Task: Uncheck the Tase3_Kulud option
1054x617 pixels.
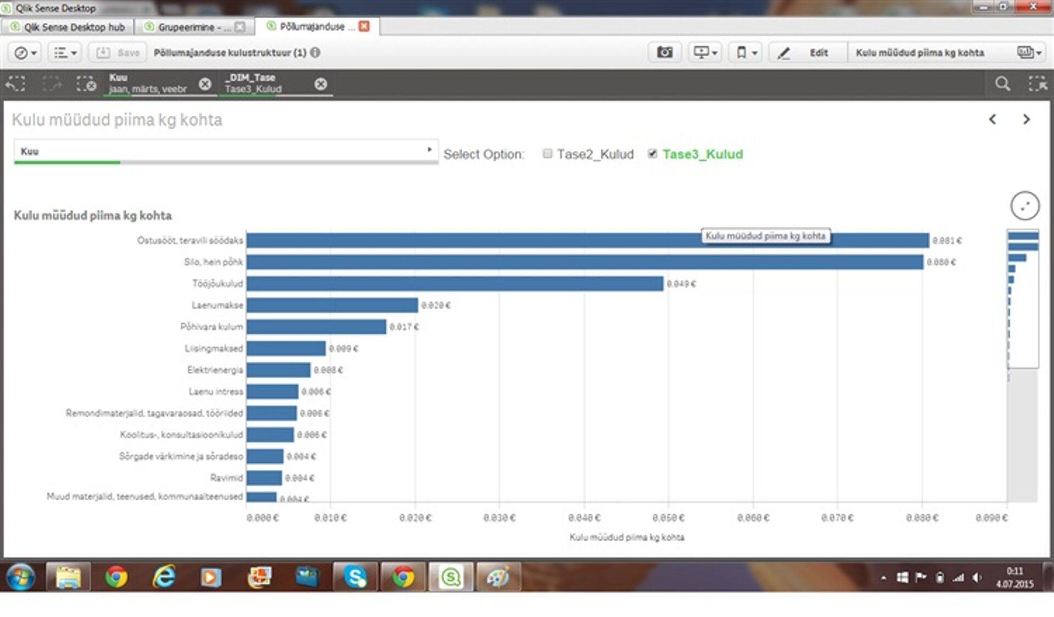Action: pyautogui.click(x=652, y=154)
